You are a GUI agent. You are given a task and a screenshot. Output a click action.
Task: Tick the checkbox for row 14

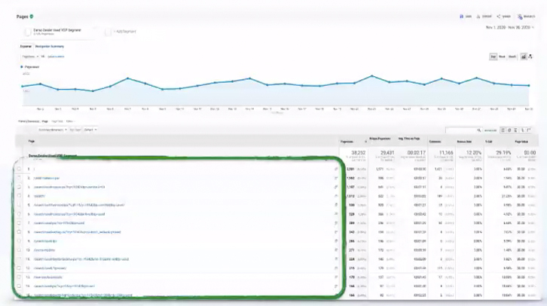tap(19, 286)
